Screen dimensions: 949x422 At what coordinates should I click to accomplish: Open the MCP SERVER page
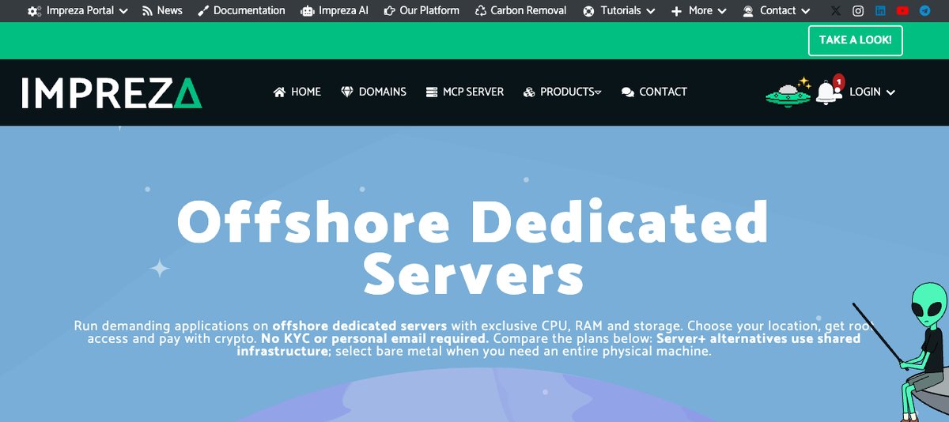(473, 92)
